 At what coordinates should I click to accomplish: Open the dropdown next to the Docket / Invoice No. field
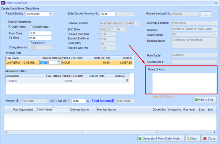click(132, 14)
